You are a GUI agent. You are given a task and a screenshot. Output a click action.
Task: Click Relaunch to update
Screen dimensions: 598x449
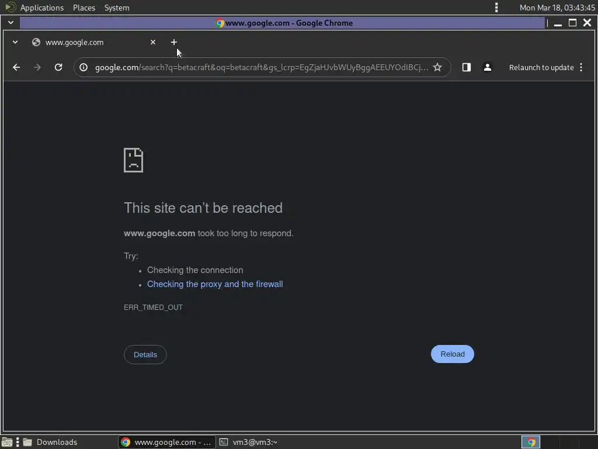click(x=541, y=68)
